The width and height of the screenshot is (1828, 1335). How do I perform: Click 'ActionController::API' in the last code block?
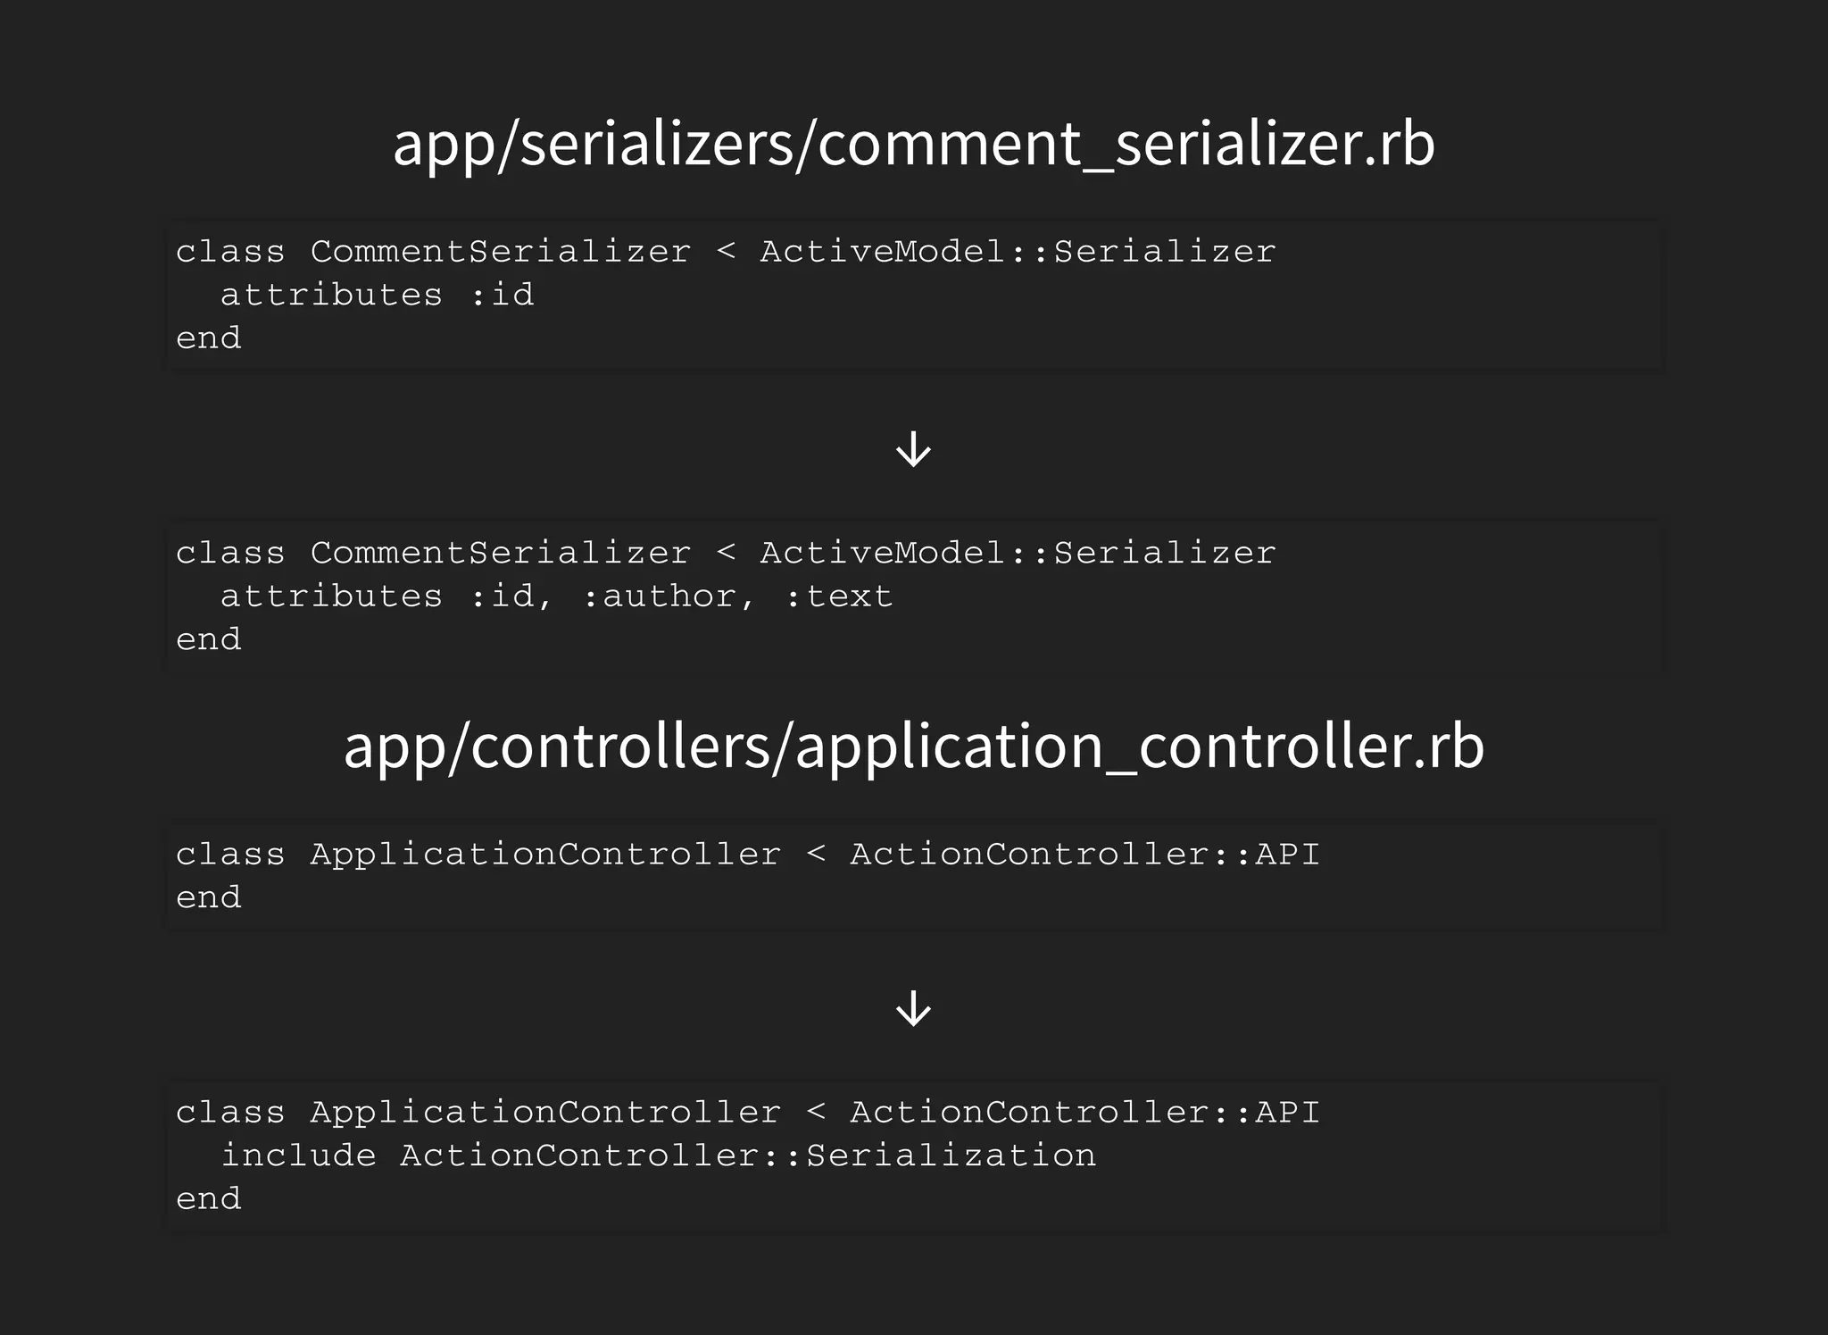click(x=1084, y=1113)
